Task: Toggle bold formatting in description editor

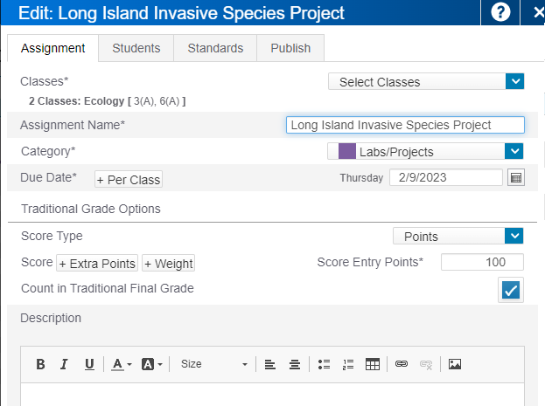Action: click(x=40, y=364)
